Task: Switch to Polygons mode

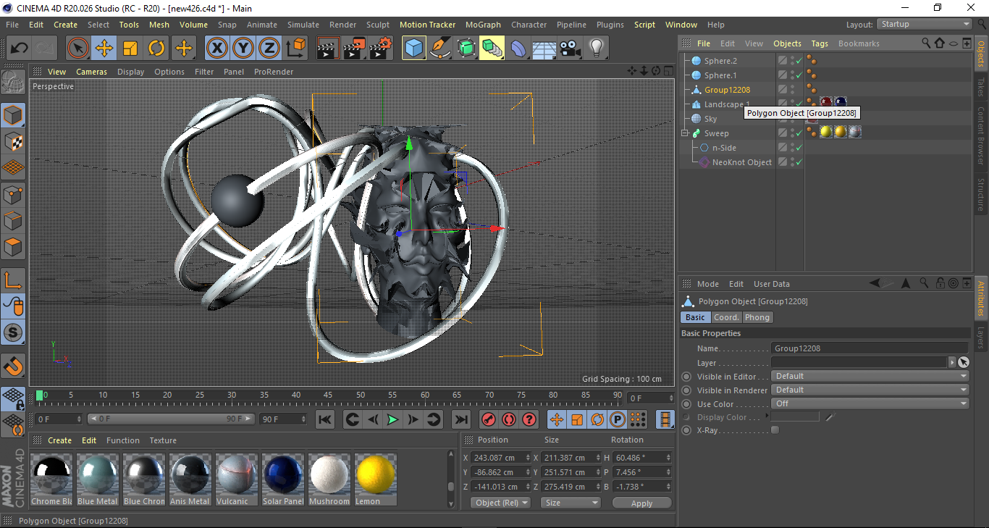Action: tap(13, 246)
